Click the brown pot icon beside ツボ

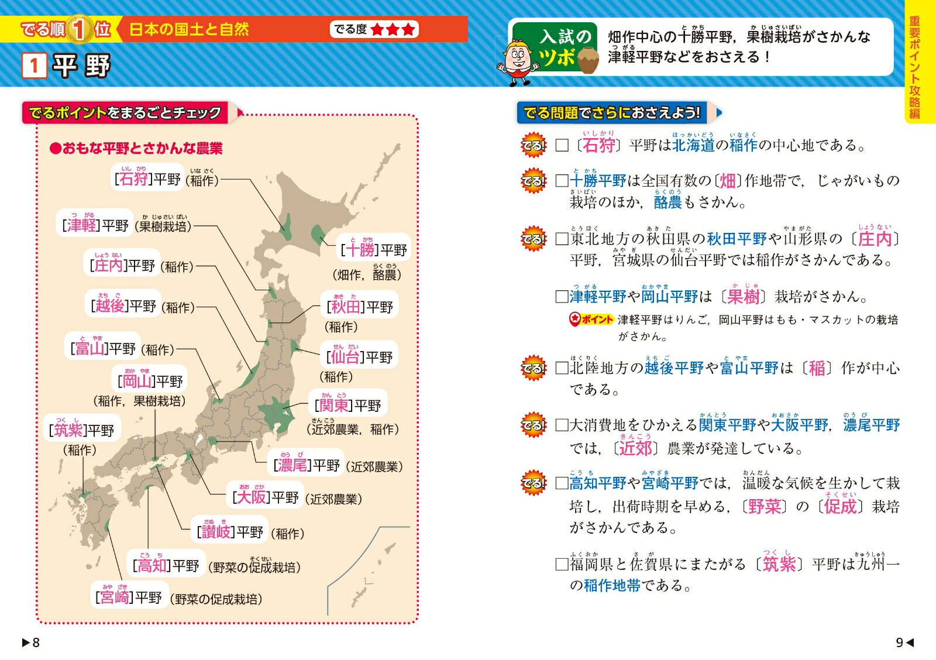[587, 60]
